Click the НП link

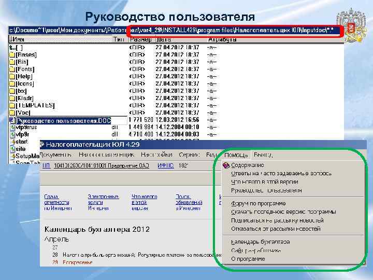(47, 165)
